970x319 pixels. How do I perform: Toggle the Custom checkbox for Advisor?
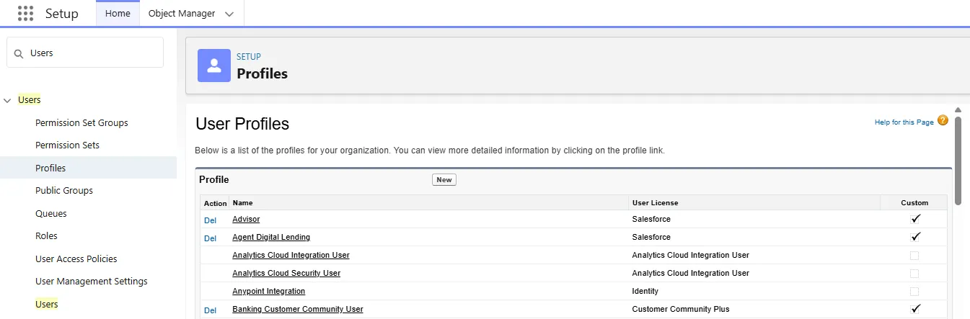tap(915, 219)
